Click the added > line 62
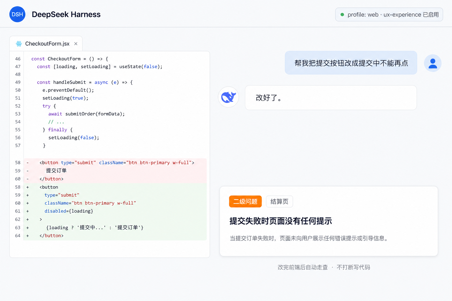Screen dimensions: 452x301 click(x=41, y=219)
